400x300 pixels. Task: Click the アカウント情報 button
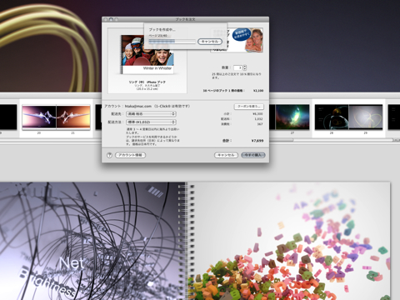(130, 155)
